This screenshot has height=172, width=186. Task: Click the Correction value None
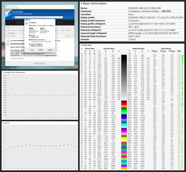click(131, 14)
